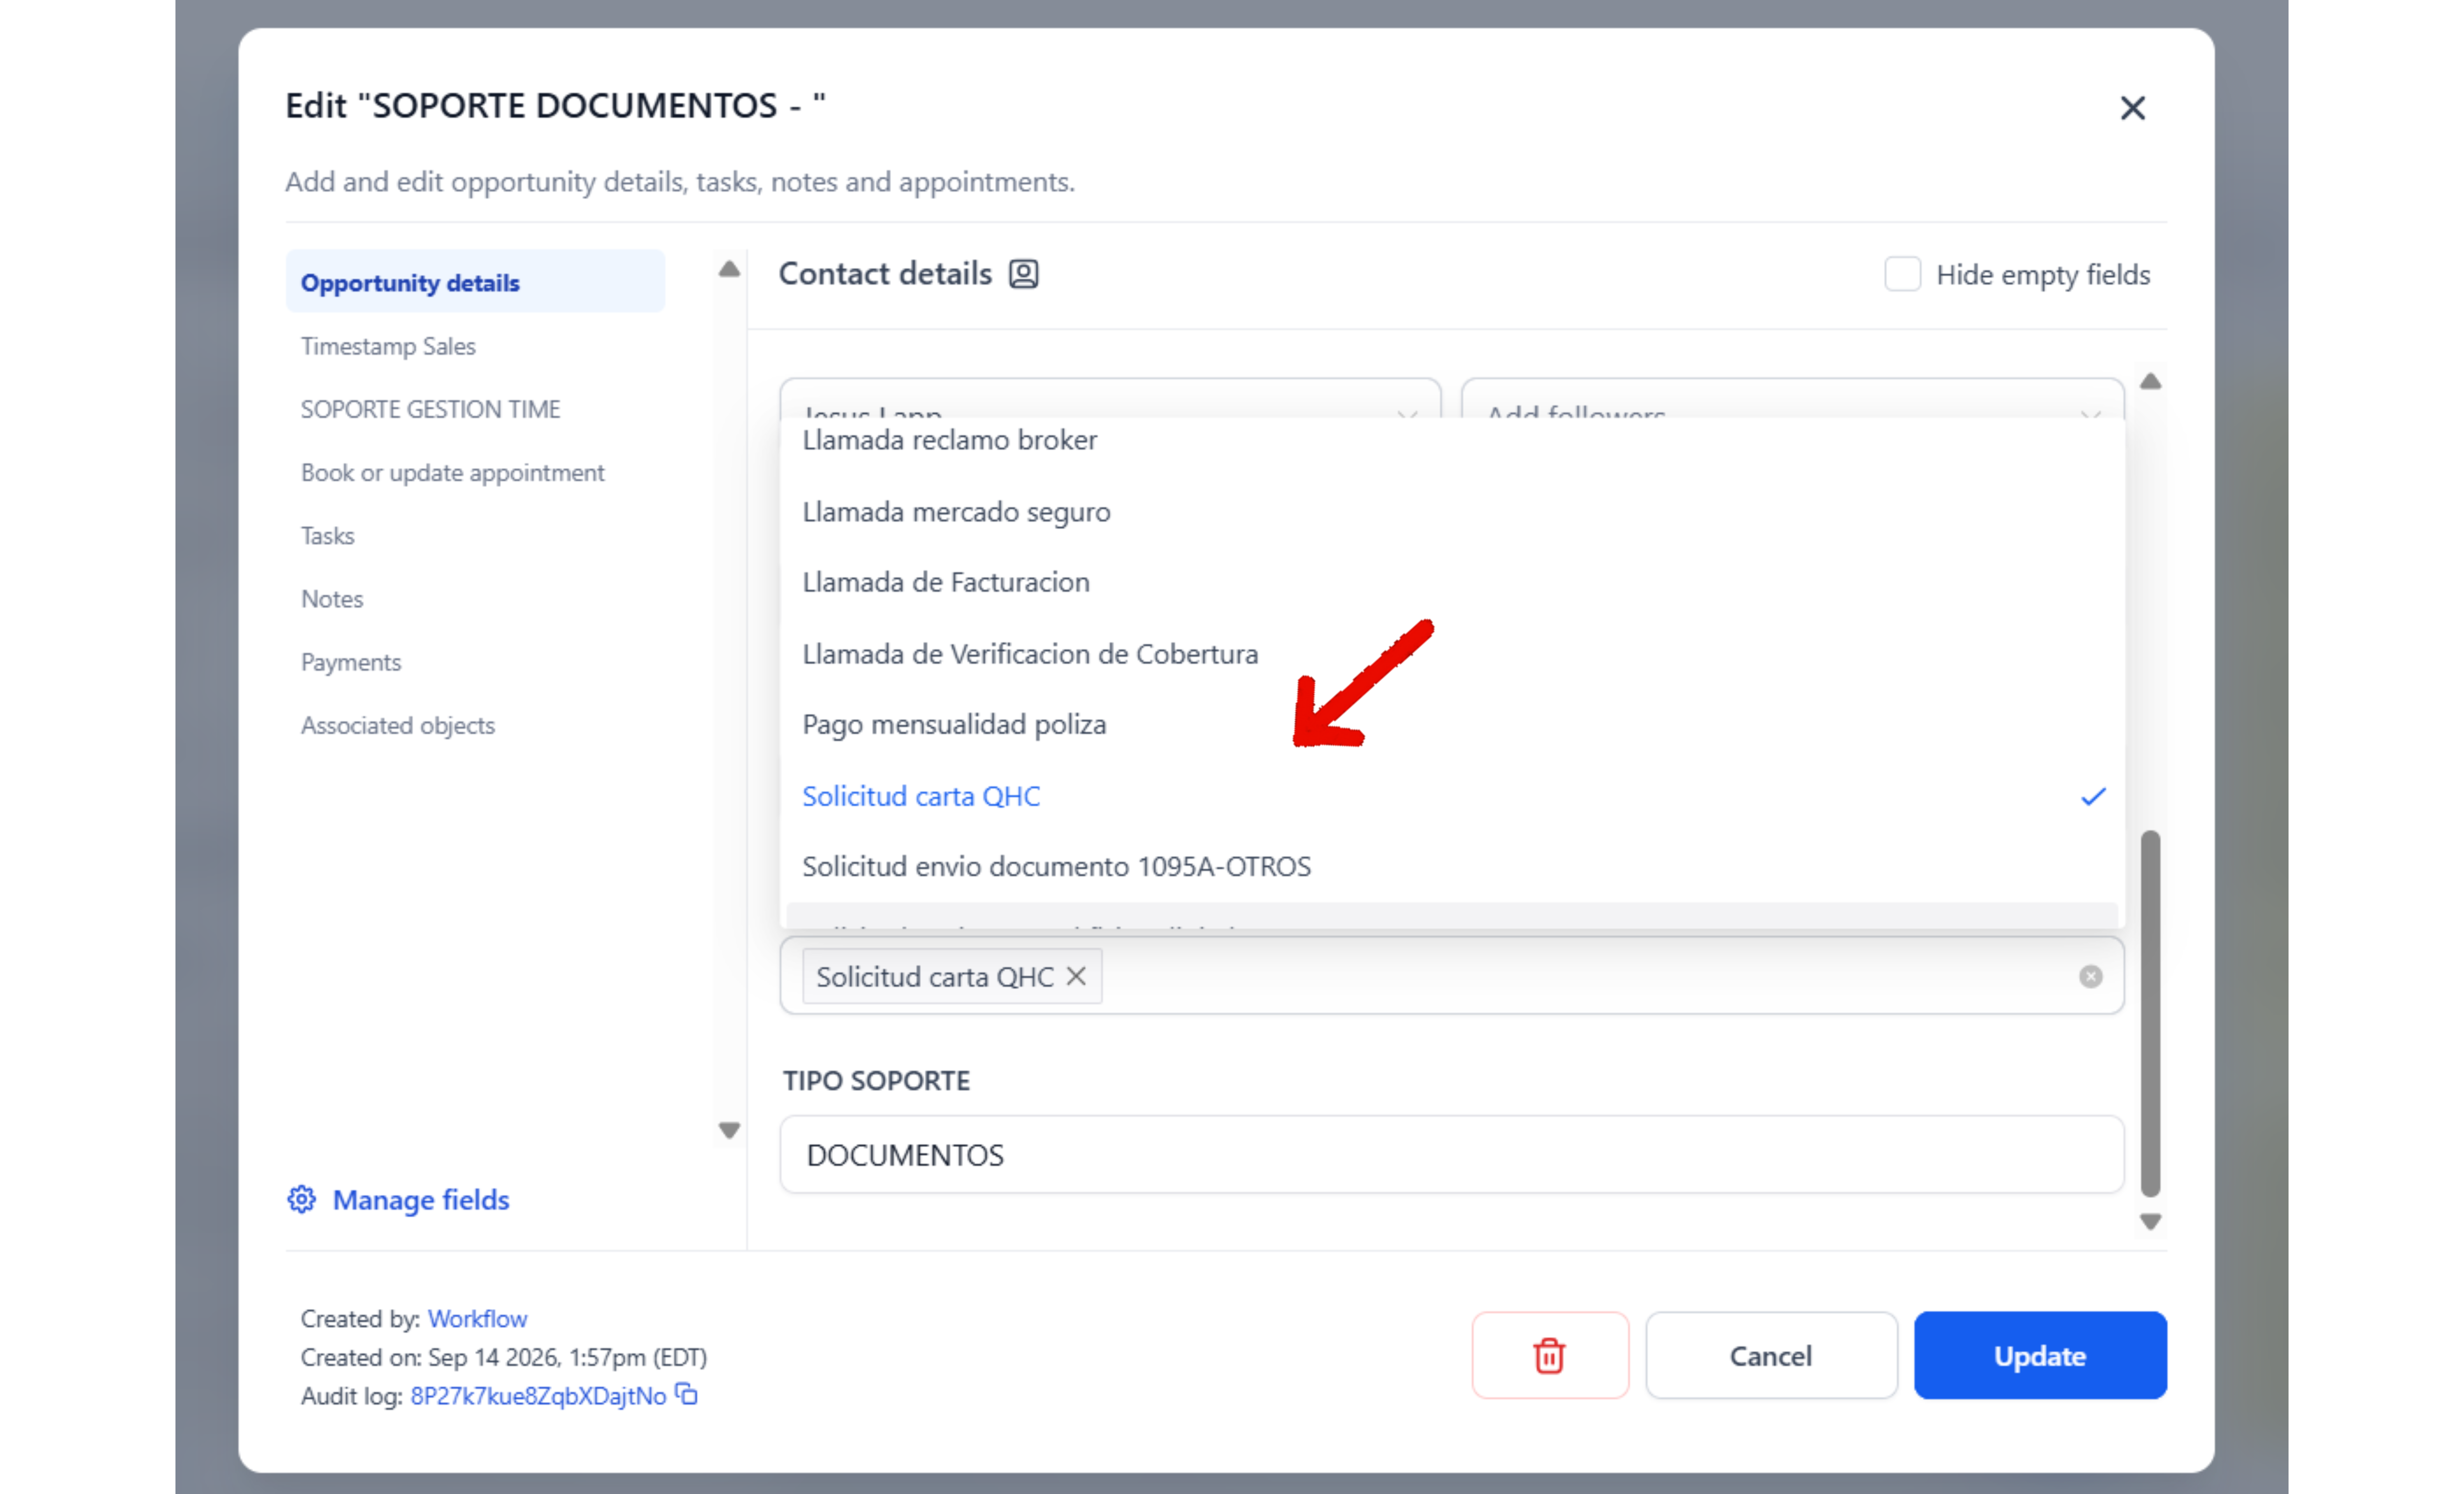Cancel editing the opportunity
The width and height of the screenshot is (2464, 1494).
click(x=1771, y=1355)
